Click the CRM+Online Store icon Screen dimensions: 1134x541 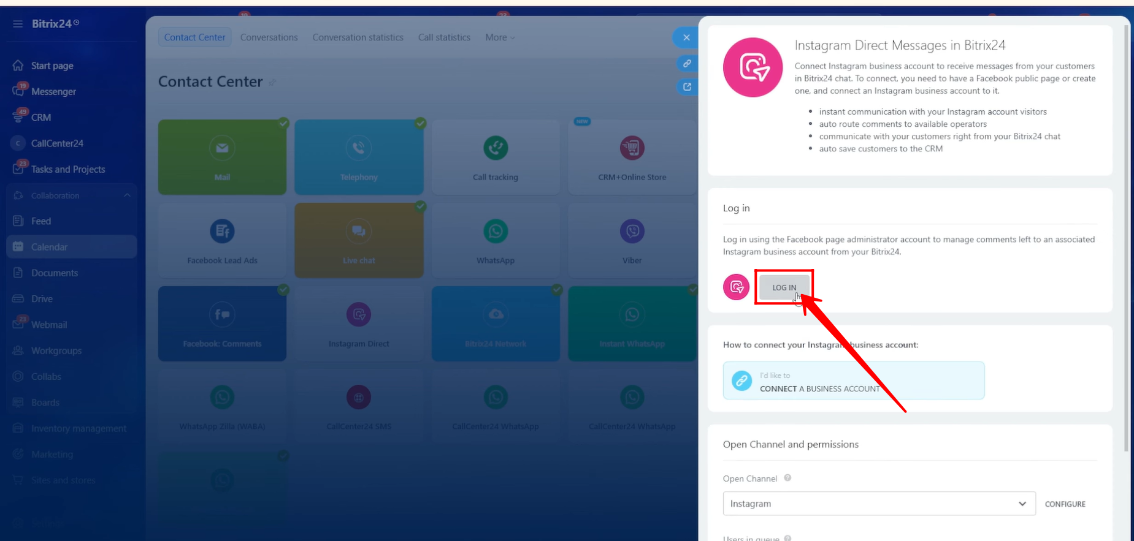pos(632,148)
